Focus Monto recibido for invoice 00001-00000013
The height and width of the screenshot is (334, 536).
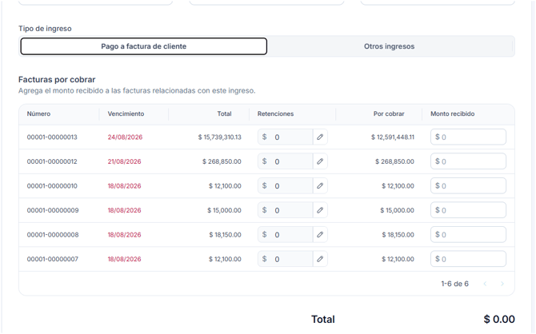click(468, 137)
